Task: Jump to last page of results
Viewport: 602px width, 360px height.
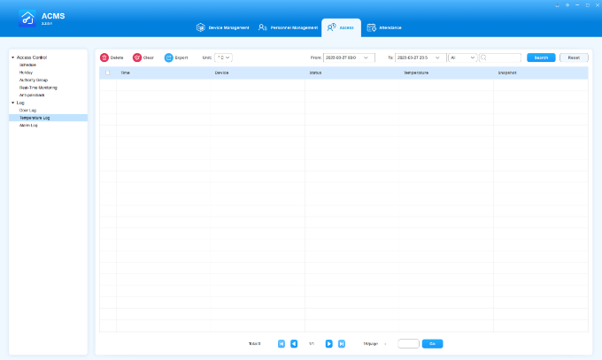Action: coord(342,343)
